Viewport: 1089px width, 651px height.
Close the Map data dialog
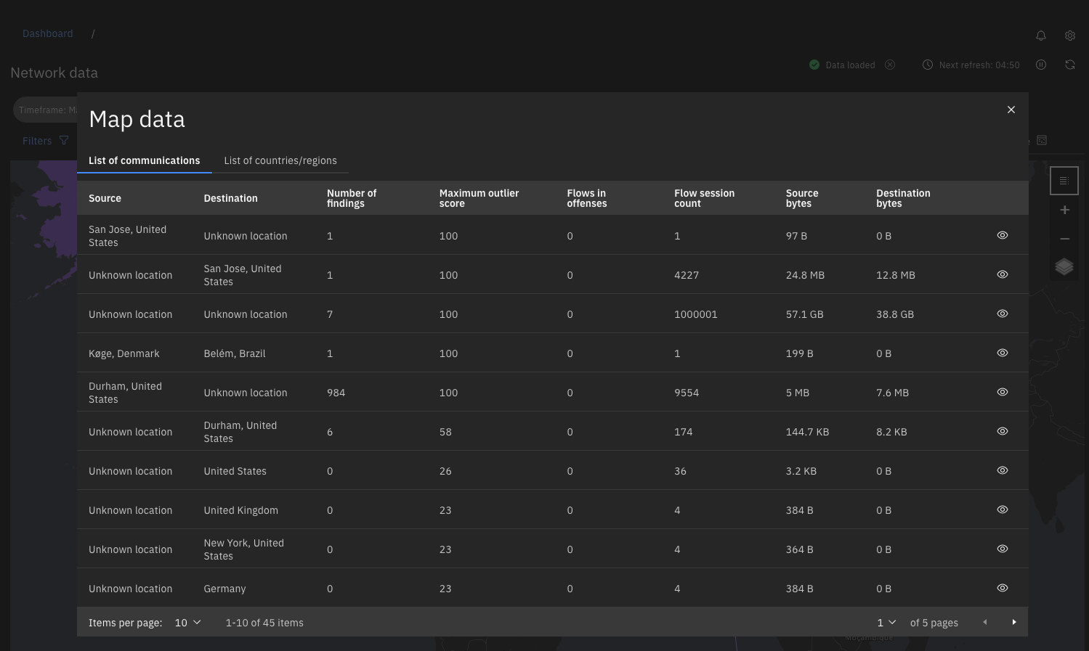point(1011,110)
